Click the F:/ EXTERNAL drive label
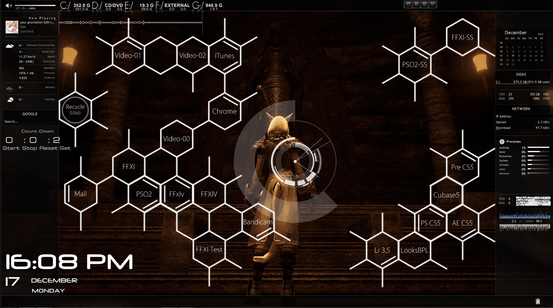 pyautogui.click(x=159, y=6)
